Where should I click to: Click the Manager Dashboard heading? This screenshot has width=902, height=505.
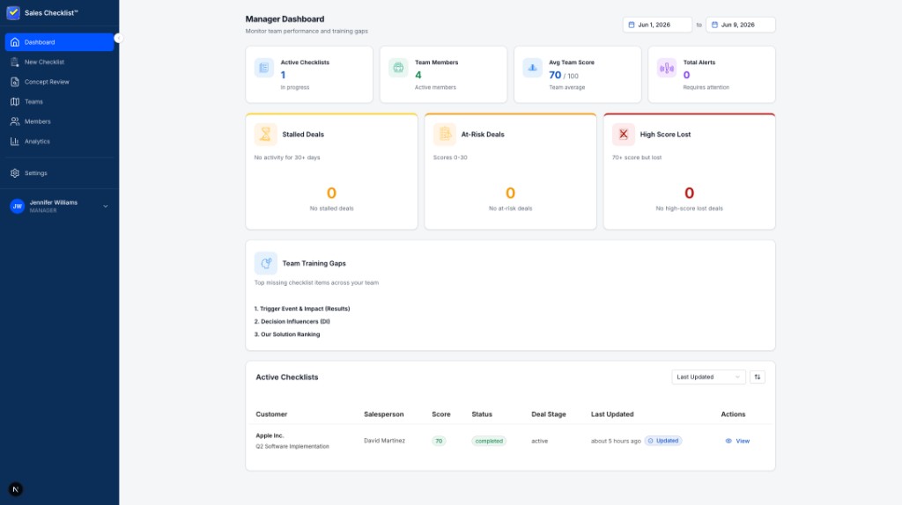285,19
